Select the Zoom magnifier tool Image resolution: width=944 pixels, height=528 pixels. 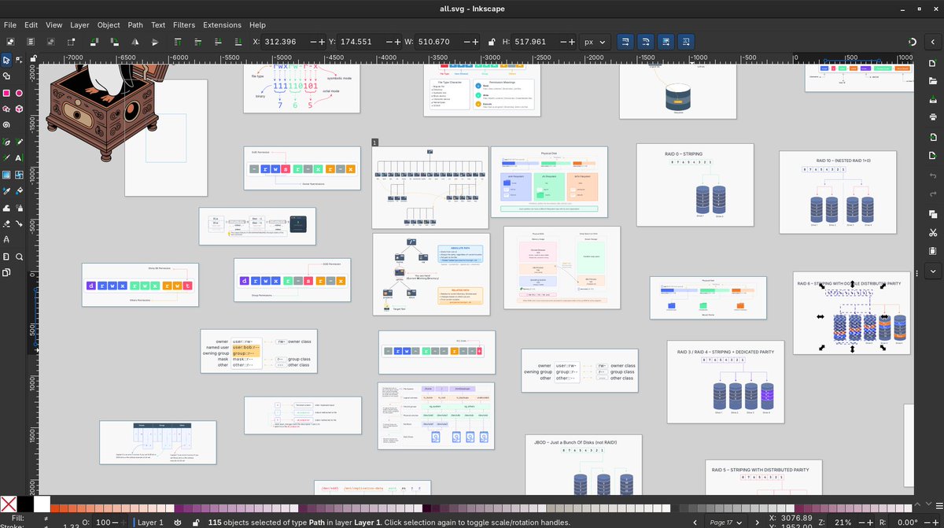20,257
